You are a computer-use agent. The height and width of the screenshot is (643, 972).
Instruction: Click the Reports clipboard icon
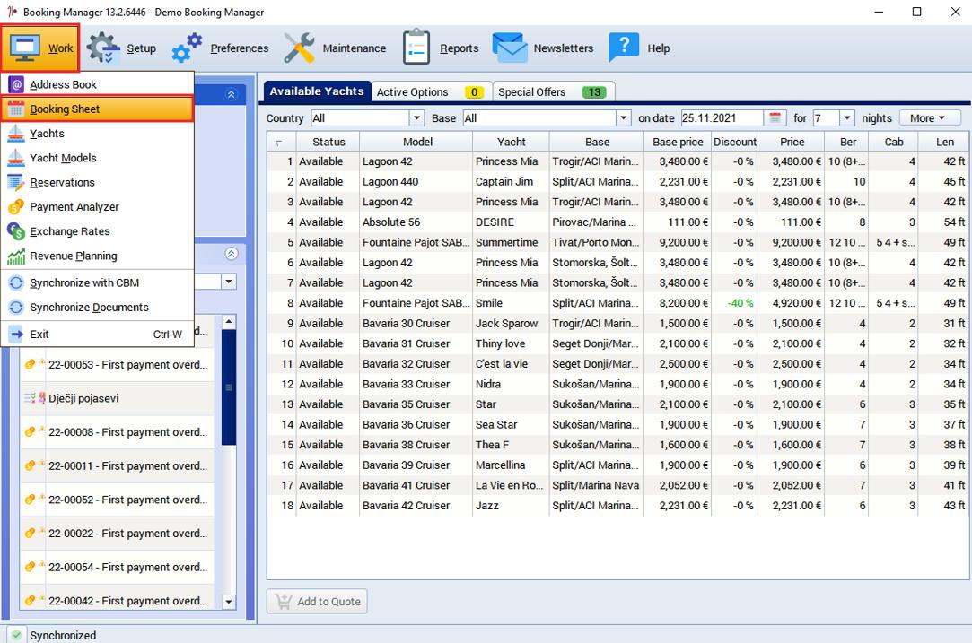[x=416, y=47]
